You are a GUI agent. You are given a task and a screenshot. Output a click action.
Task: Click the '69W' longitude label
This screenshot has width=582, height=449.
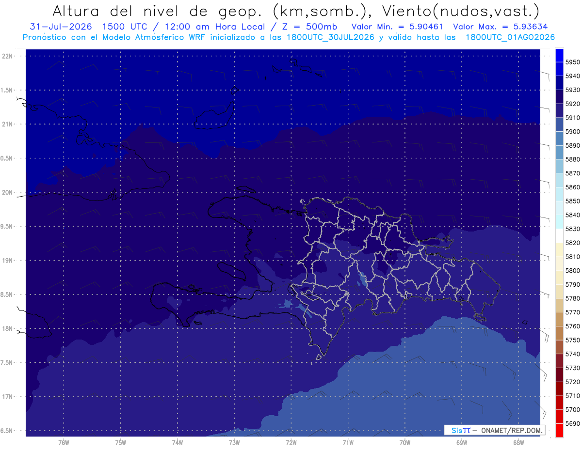tap(462, 442)
